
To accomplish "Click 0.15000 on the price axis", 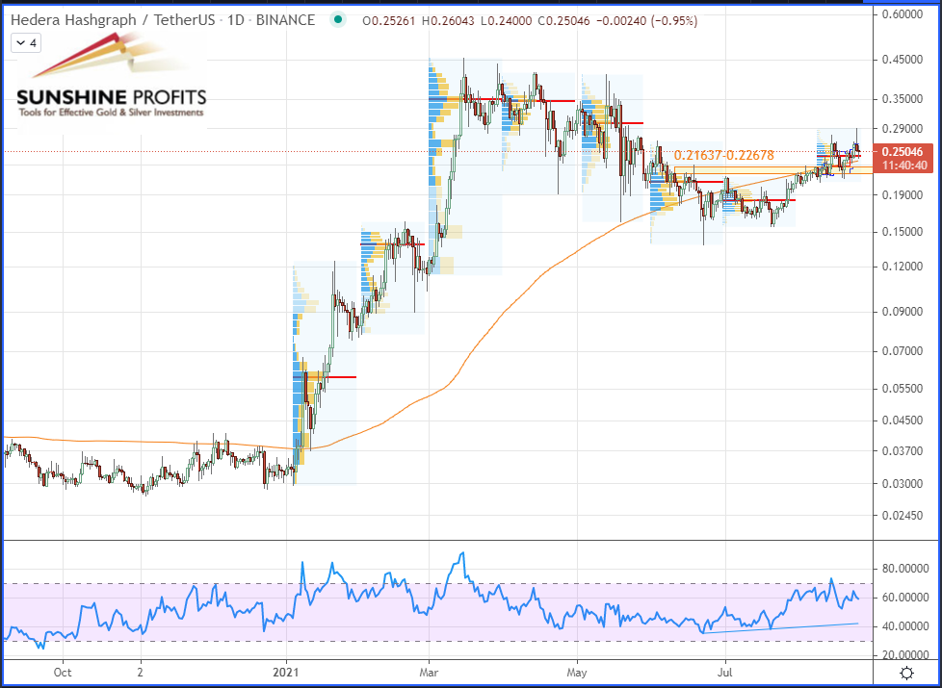I will (x=903, y=232).
